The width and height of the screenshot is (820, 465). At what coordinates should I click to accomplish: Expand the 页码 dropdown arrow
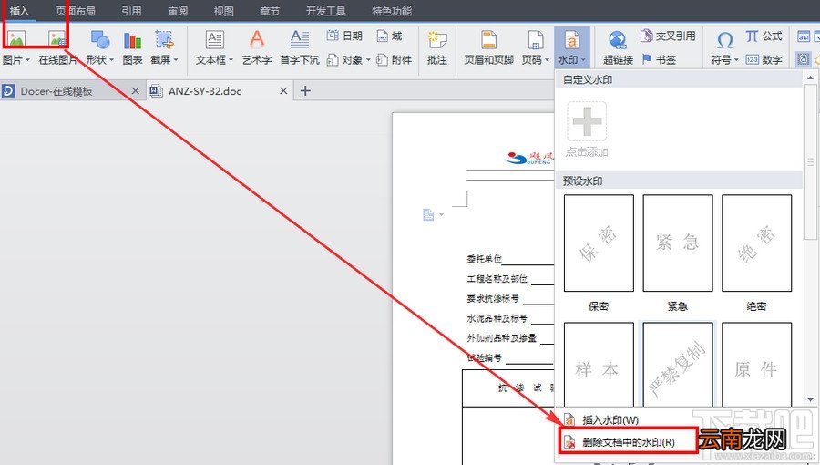(547, 59)
